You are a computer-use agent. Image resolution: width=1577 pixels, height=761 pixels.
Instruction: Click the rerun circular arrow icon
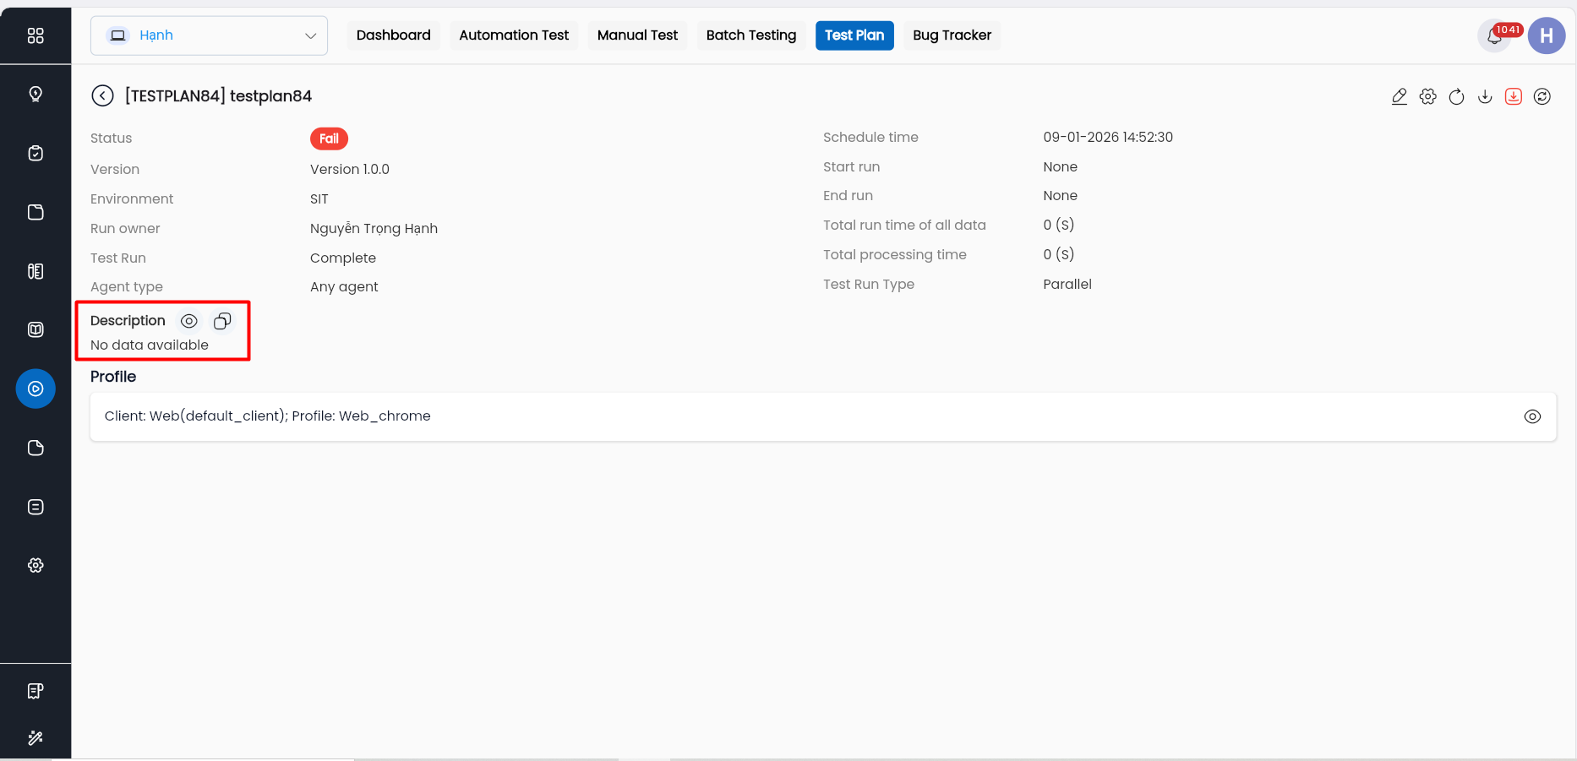[x=1456, y=96]
